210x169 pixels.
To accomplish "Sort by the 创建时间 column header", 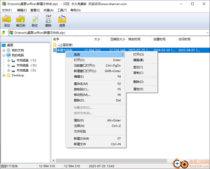I will [164, 39].
